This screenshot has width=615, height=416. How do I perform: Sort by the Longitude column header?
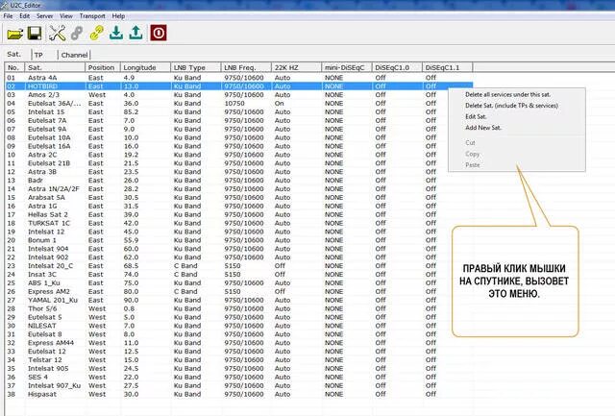click(145, 67)
